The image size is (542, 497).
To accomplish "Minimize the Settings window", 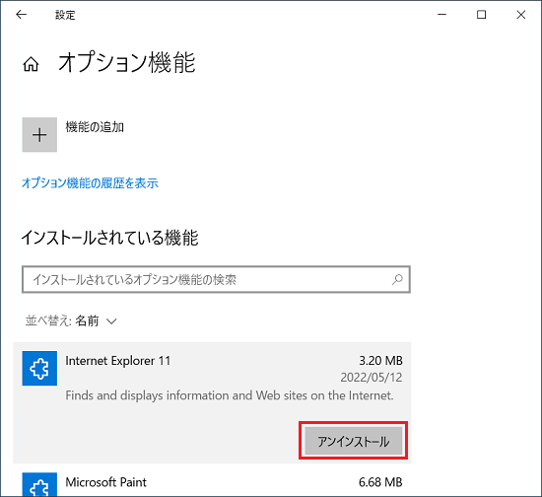I will point(441,15).
